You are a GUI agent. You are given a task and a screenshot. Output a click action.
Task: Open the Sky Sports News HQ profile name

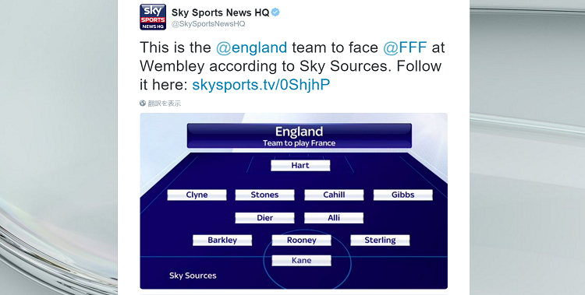click(x=220, y=12)
